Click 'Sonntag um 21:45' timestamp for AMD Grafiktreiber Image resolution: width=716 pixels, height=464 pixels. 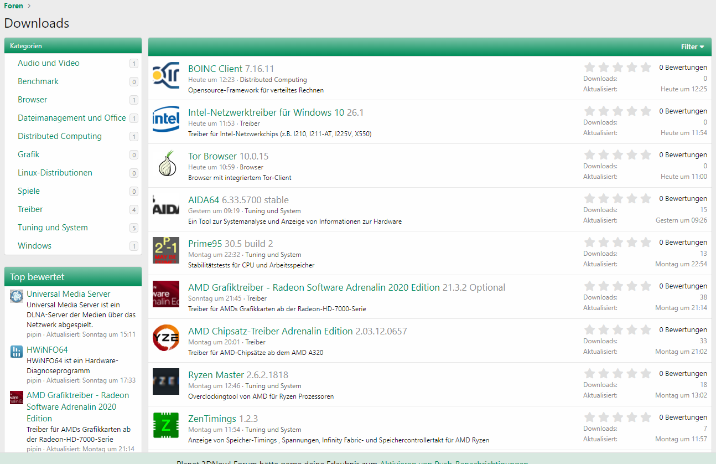(x=215, y=298)
